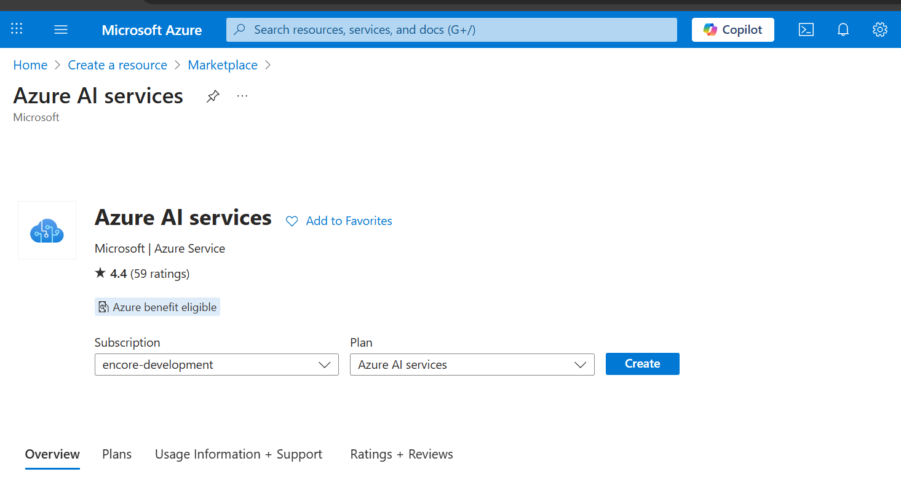Click the Microsoft publisher subtitle under page title
The image size is (901, 485).
[36, 117]
